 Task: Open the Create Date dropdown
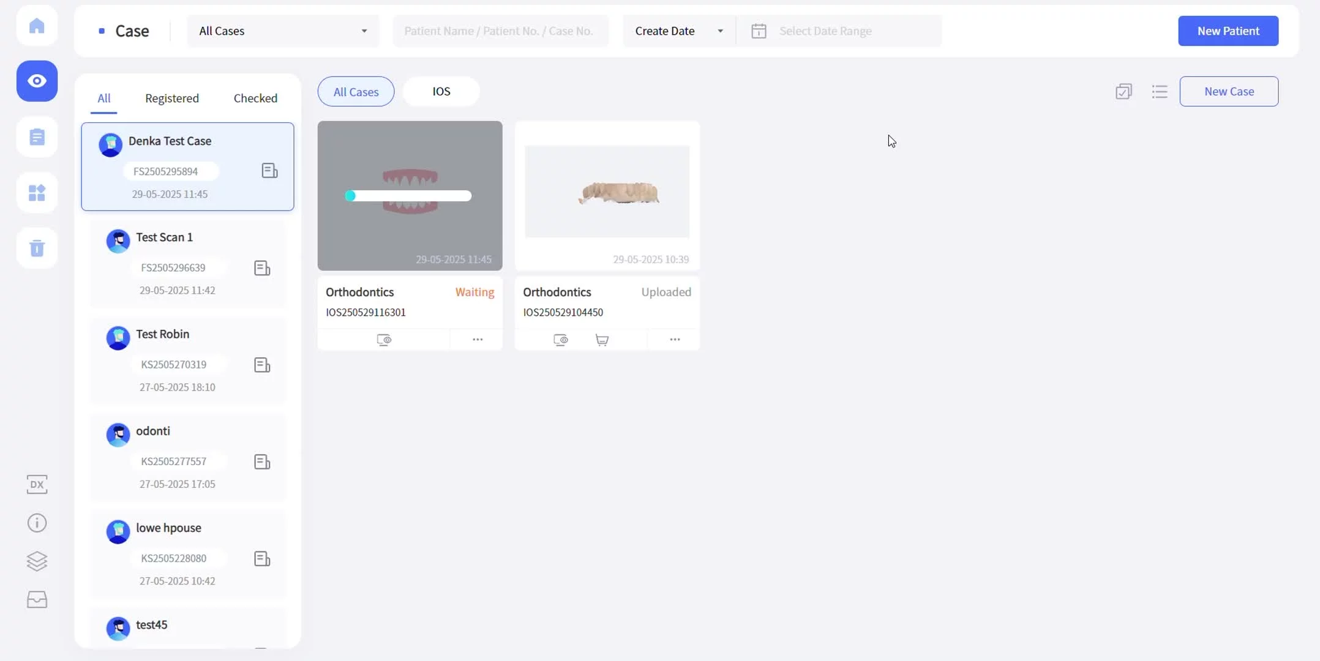(678, 31)
